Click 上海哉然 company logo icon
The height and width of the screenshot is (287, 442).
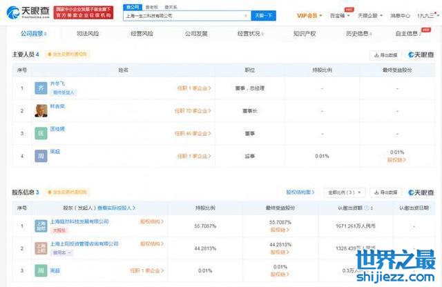coord(41,225)
